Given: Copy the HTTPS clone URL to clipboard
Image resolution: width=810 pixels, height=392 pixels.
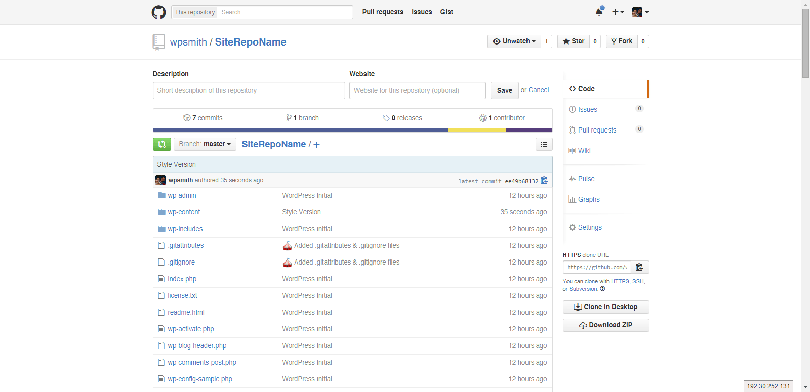Looking at the screenshot, I should click(640, 267).
